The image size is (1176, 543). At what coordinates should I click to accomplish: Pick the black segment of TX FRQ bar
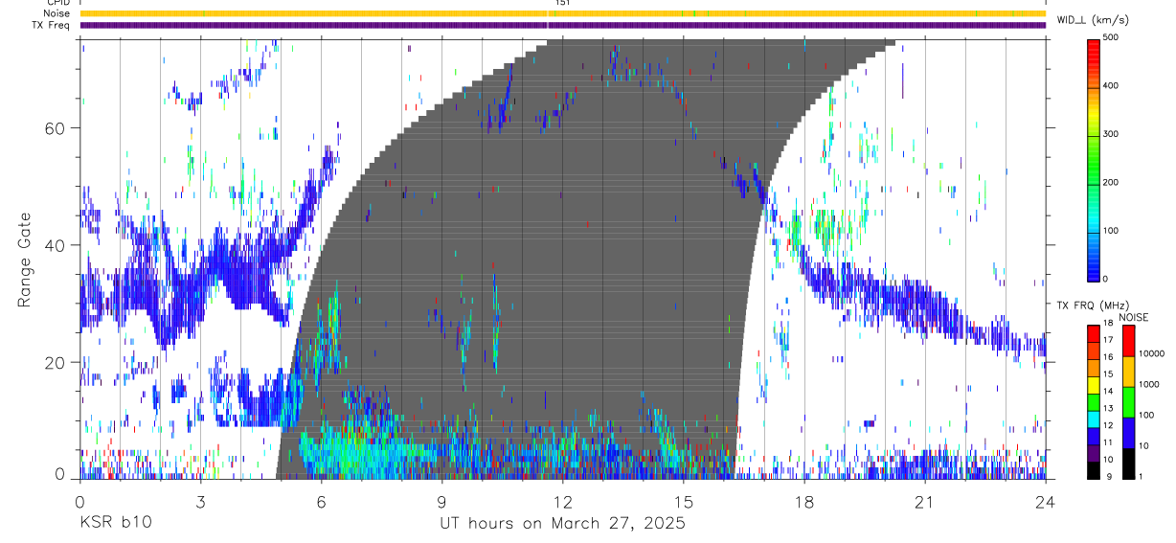coord(1094,469)
